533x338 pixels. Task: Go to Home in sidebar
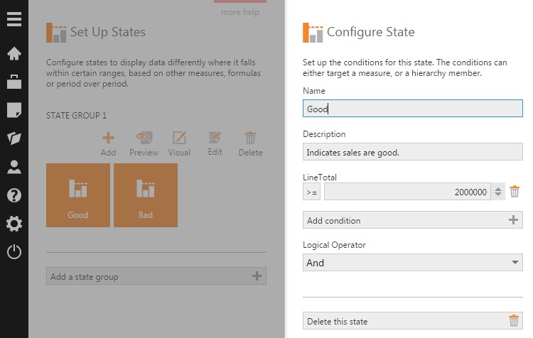pyautogui.click(x=14, y=54)
